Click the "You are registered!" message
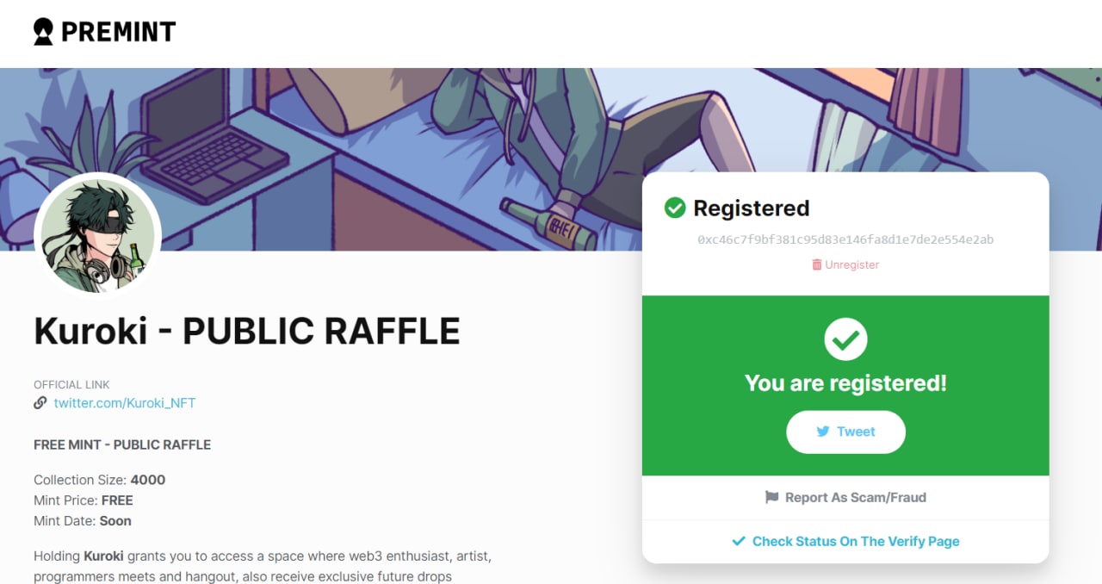 pos(845,383)
